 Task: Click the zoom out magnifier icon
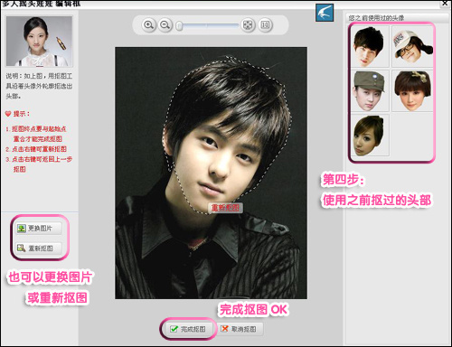click(165, 25)
